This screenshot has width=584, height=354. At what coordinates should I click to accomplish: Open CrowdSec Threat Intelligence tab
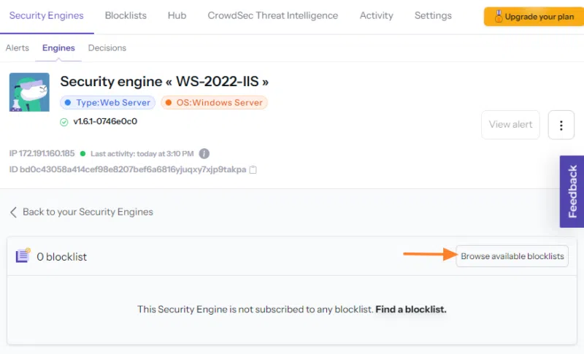pos(272,15)
